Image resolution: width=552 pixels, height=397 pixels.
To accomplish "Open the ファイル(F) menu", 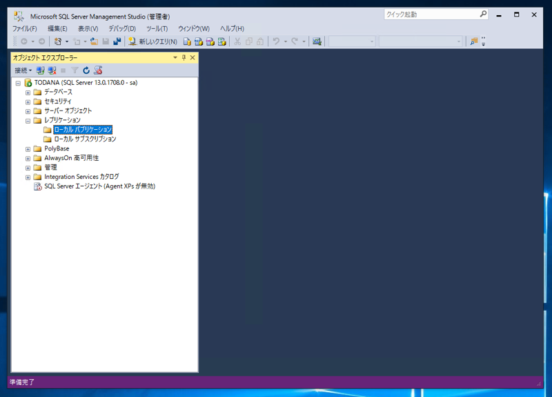I will click(25, 28).
